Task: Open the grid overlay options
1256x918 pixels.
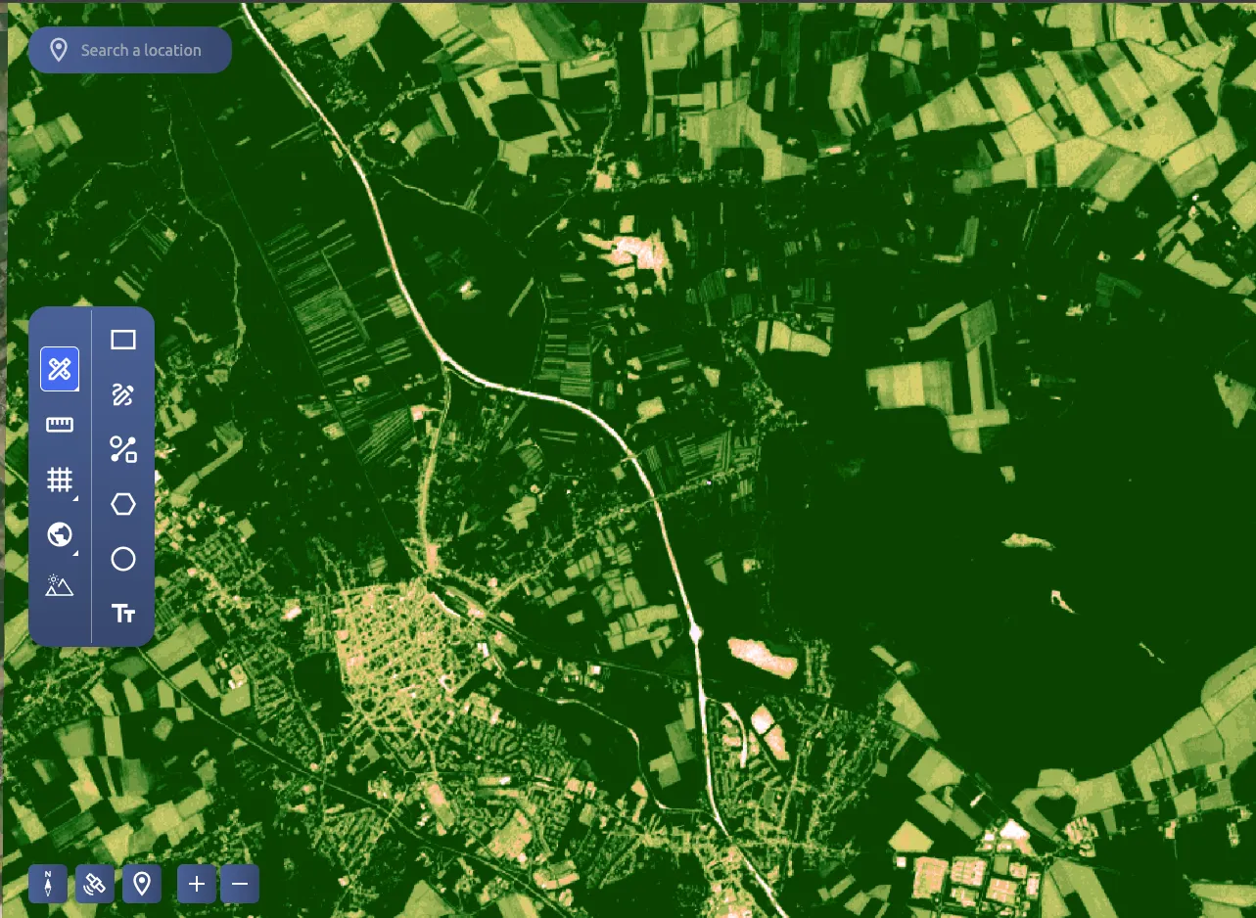Action: [60, 480]
